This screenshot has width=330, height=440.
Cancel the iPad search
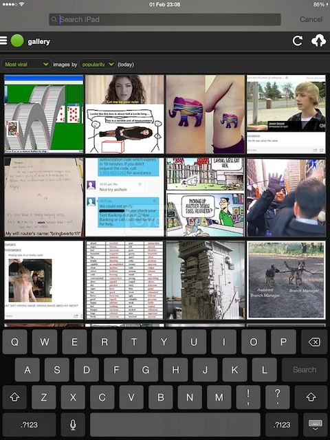tap(311, 19)
